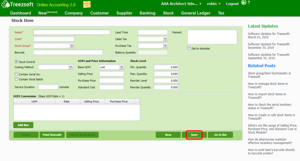Screen dimensions: 300x161
Task: Focus the Name input field
Action: pos(72,32)
